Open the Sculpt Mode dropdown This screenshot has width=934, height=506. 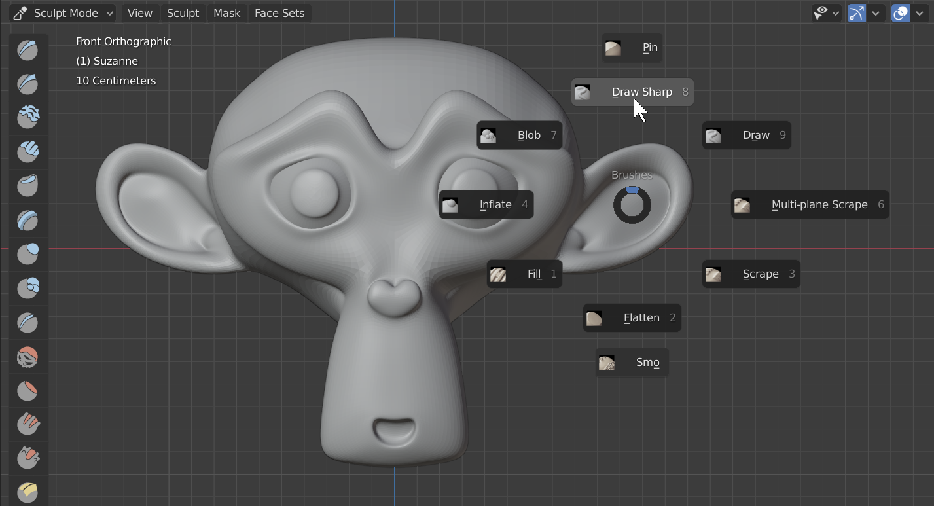(x=62, y=13)
